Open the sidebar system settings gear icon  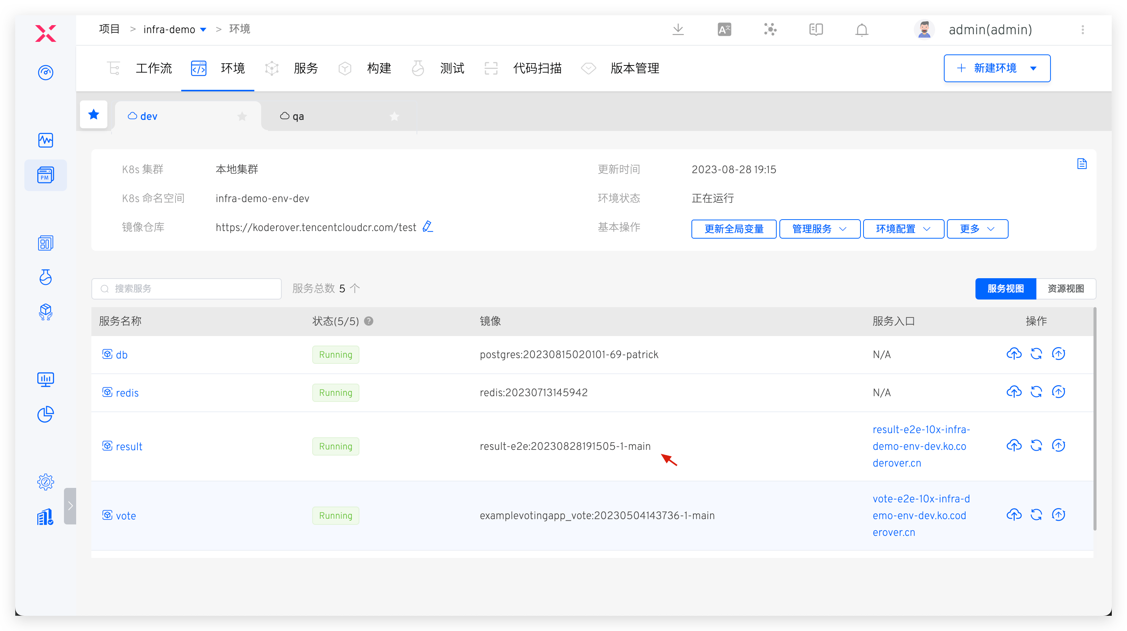point(46,482)
